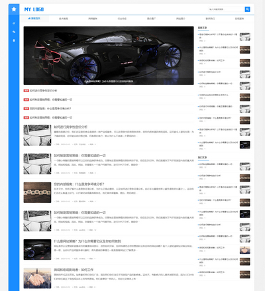Open 如何进行竞争性定价分析 link in 最新文章 sidebar
The height and width of the screenshot is (291, 265).
tap(210, 72)
